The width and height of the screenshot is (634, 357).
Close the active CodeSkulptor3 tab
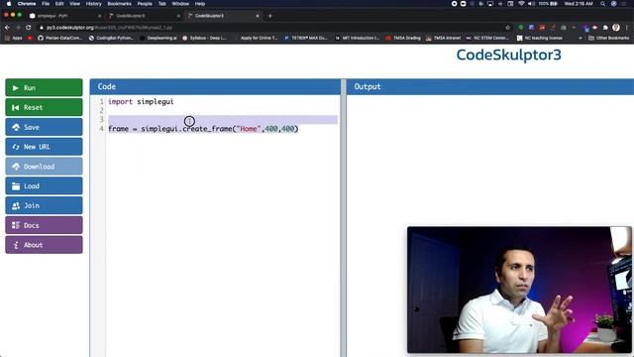pos(258,16)
